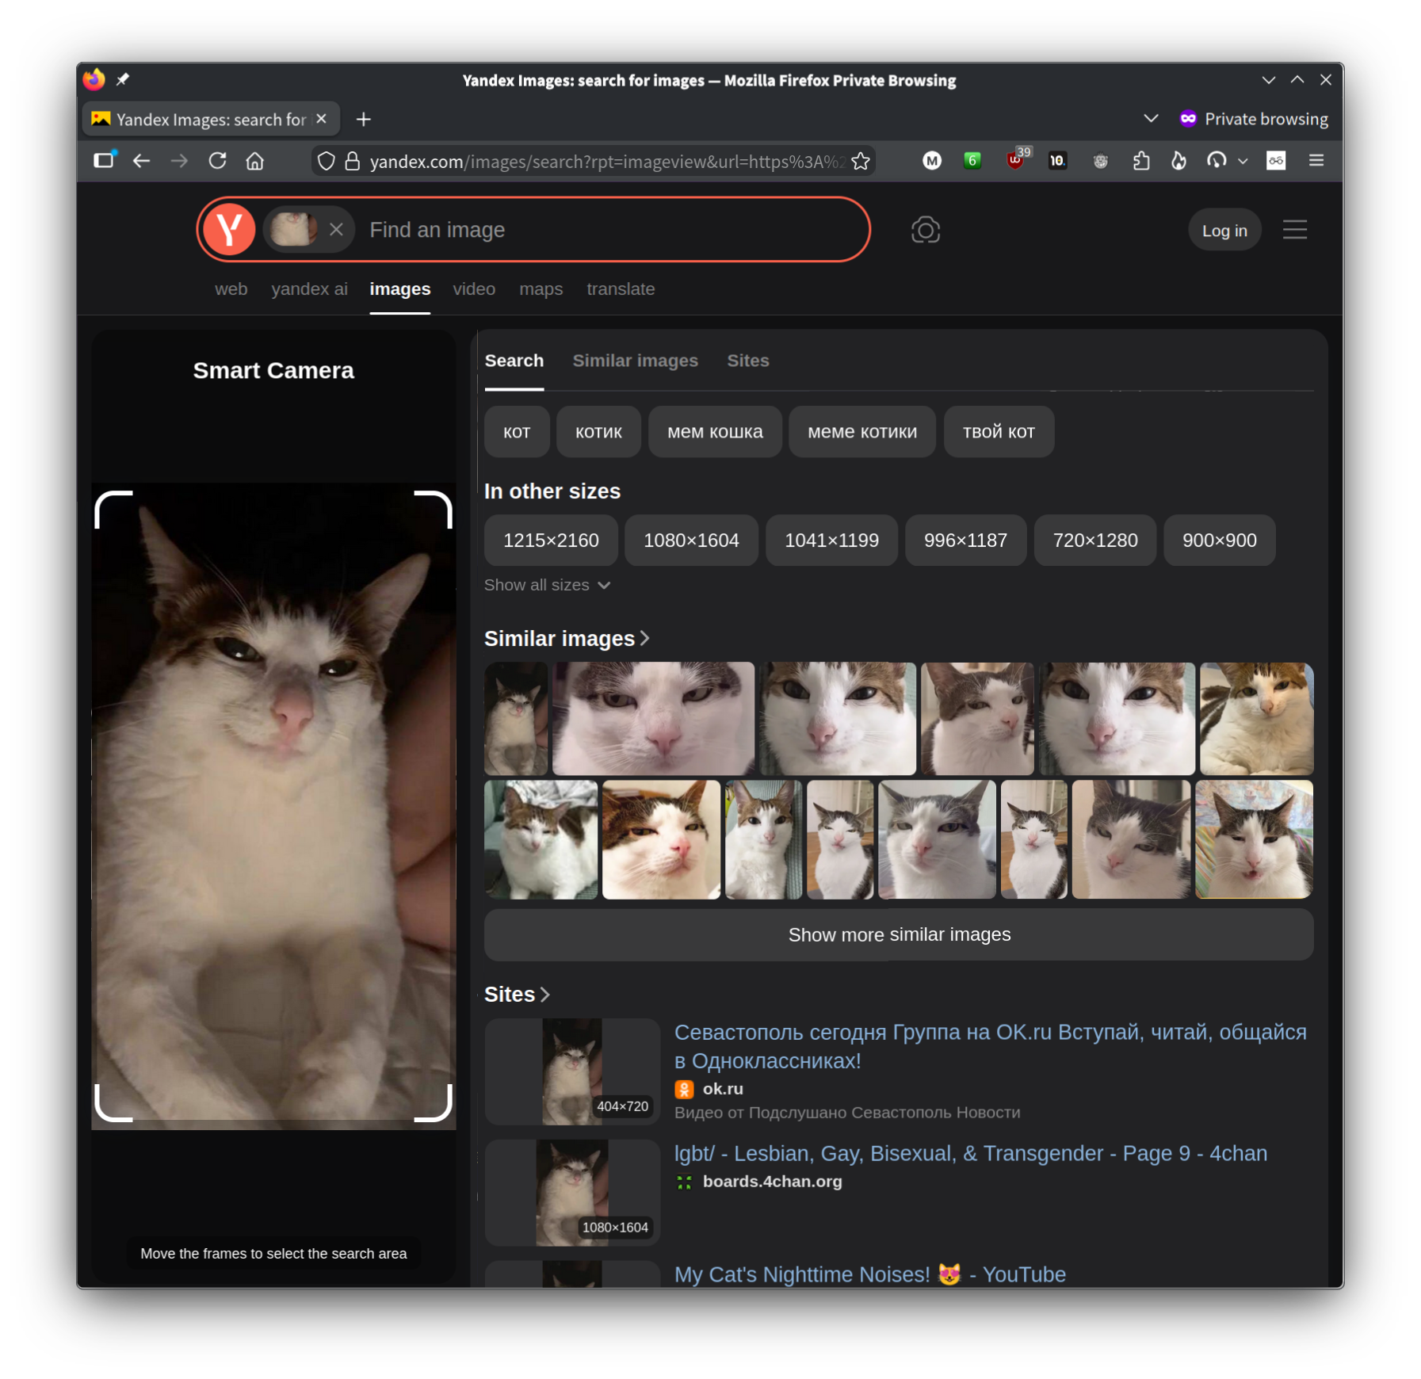Open the Firefox application menu icon
This screenshot has width=1421, height=1379.
pos(1316,161)
